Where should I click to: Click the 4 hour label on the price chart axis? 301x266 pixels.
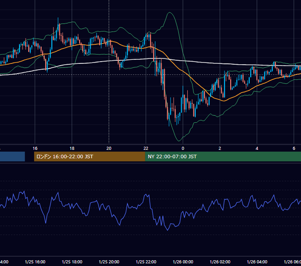tap(257, 149)
